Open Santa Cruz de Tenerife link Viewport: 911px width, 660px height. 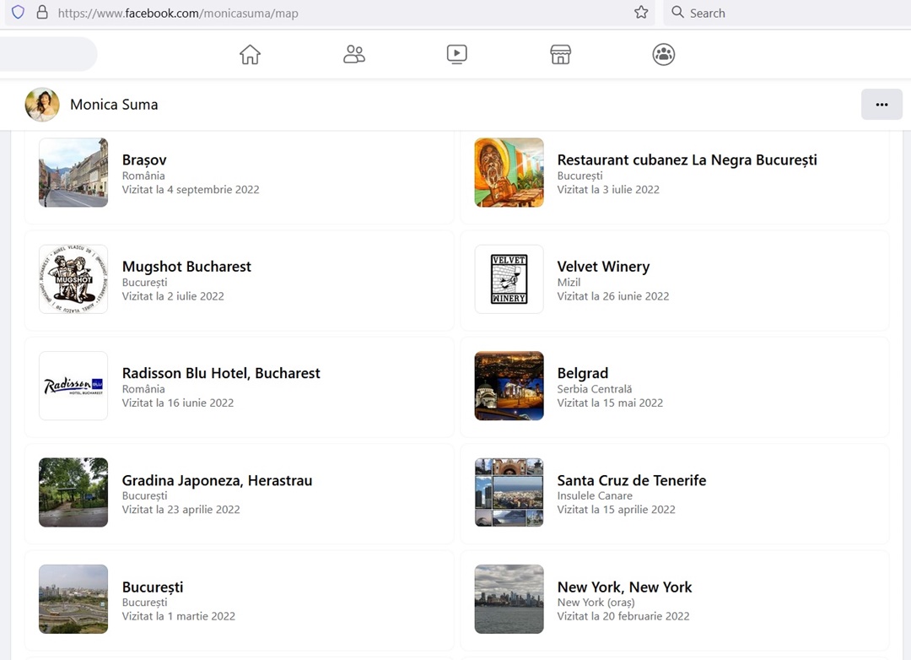click(x=631, y=480)
